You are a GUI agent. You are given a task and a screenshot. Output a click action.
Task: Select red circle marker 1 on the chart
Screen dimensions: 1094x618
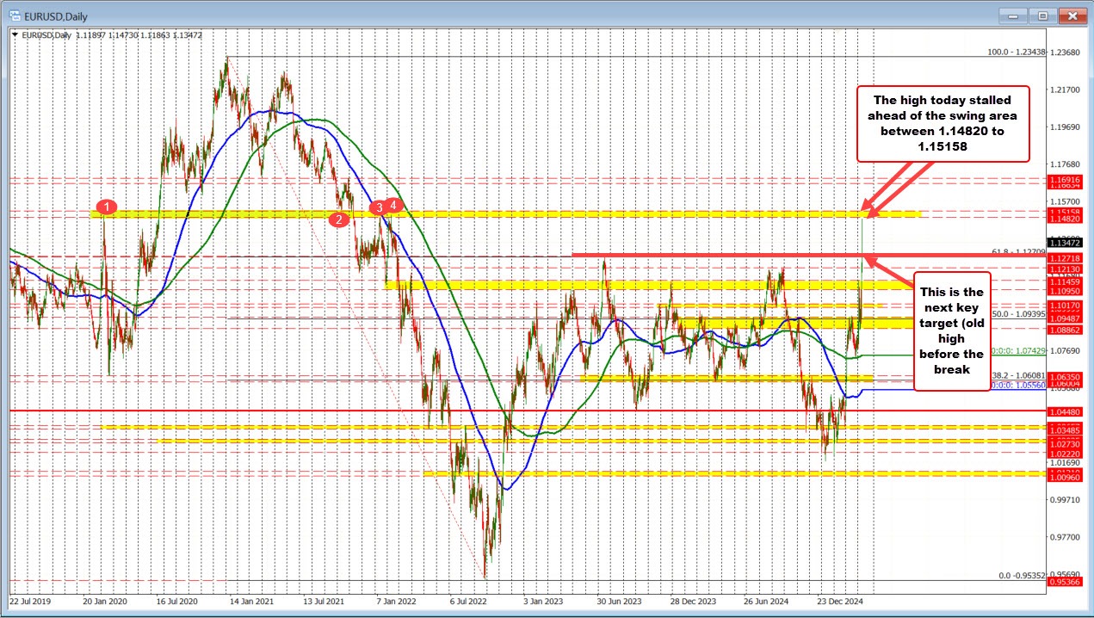pyautogui.click(x=107, y=207)
